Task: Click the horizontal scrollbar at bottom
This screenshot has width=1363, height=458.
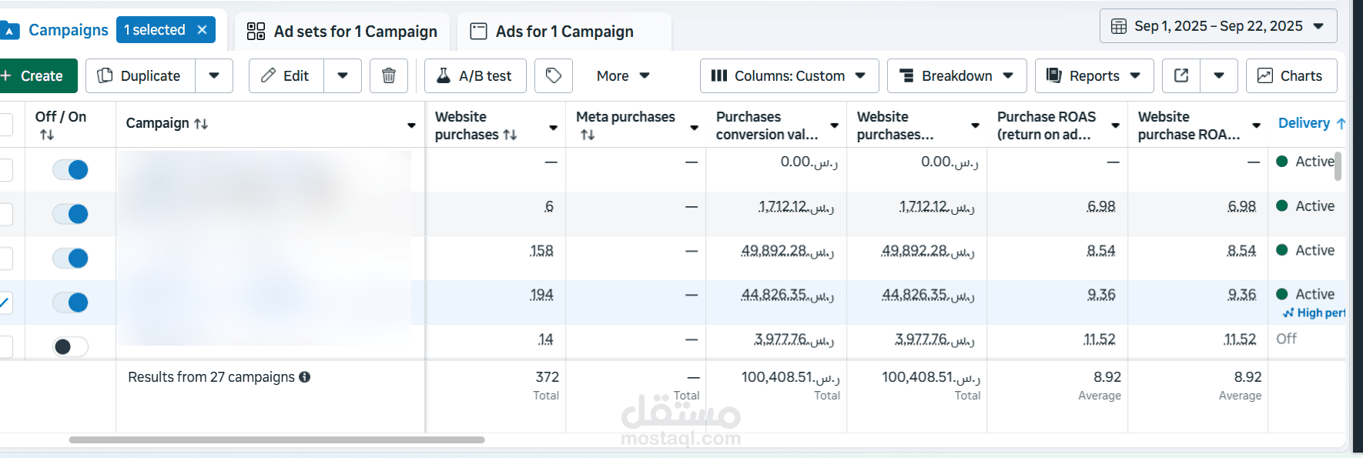Action: click(x=276, y=440)
